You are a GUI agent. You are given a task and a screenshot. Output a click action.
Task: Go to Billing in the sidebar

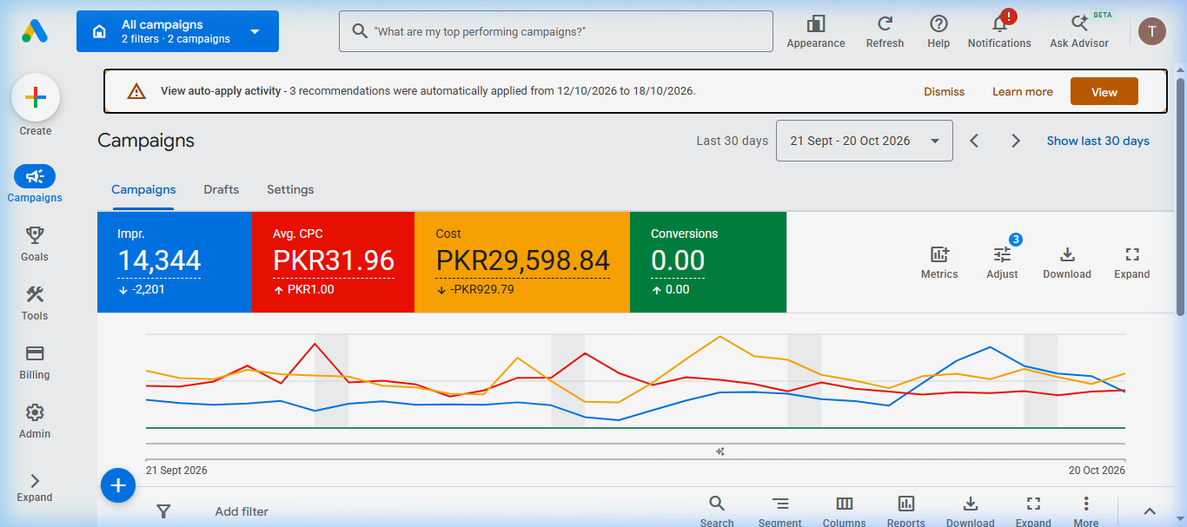click(35, 362)
